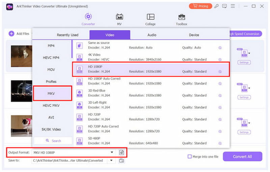The width and height of the screenshot is (270, 172).
Task: Select MOV format in list
Action: point(51,70)
